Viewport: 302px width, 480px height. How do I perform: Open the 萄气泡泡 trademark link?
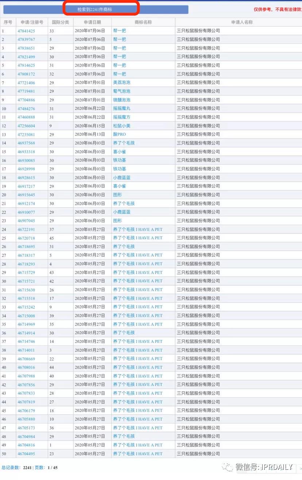click(121, 91)
